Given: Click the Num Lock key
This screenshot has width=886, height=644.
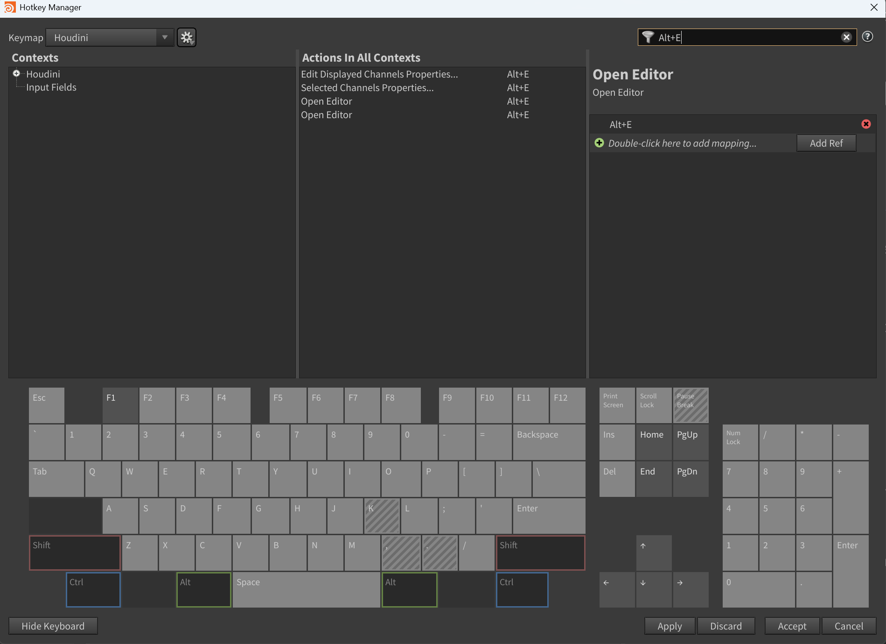Looking at the screenshot, I should 740,442.
